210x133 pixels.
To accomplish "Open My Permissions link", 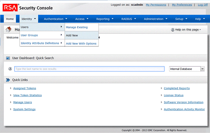I will (x=156, y=5).
